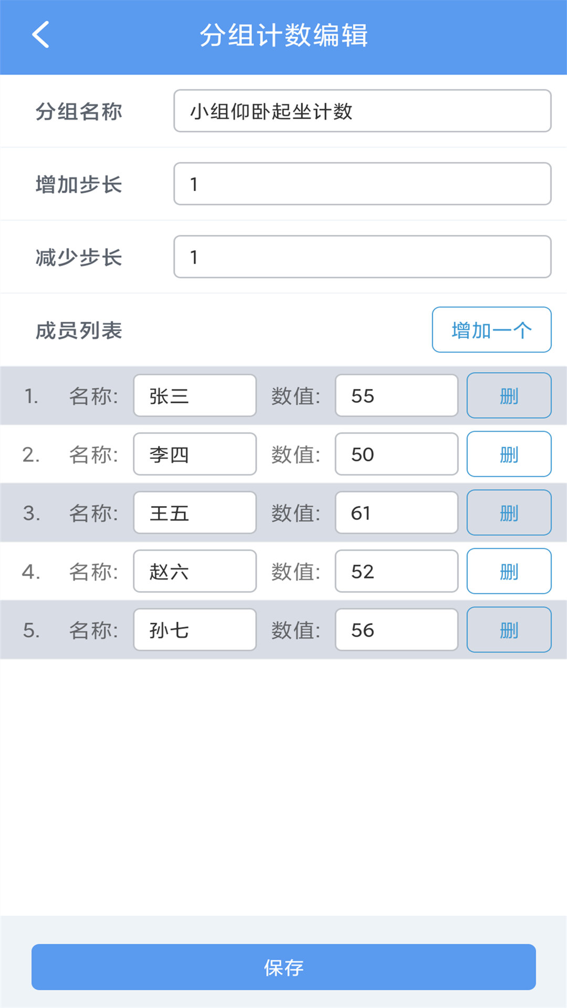Select the name input containing 孙七
The height and width of the screenshot is (1008, 567).
pyautogui.click(x=194, y=630)
